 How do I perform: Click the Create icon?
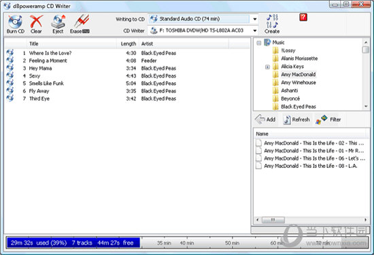272,21
